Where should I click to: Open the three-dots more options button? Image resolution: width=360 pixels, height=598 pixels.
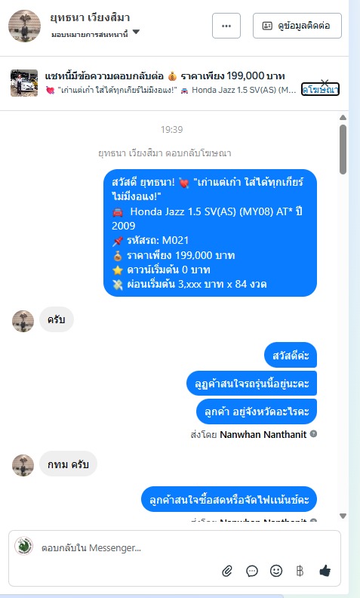[226, 26]
